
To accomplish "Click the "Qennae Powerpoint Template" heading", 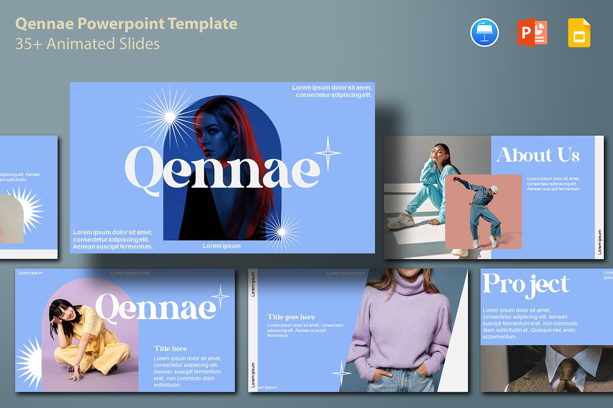I will click(126, 23).
